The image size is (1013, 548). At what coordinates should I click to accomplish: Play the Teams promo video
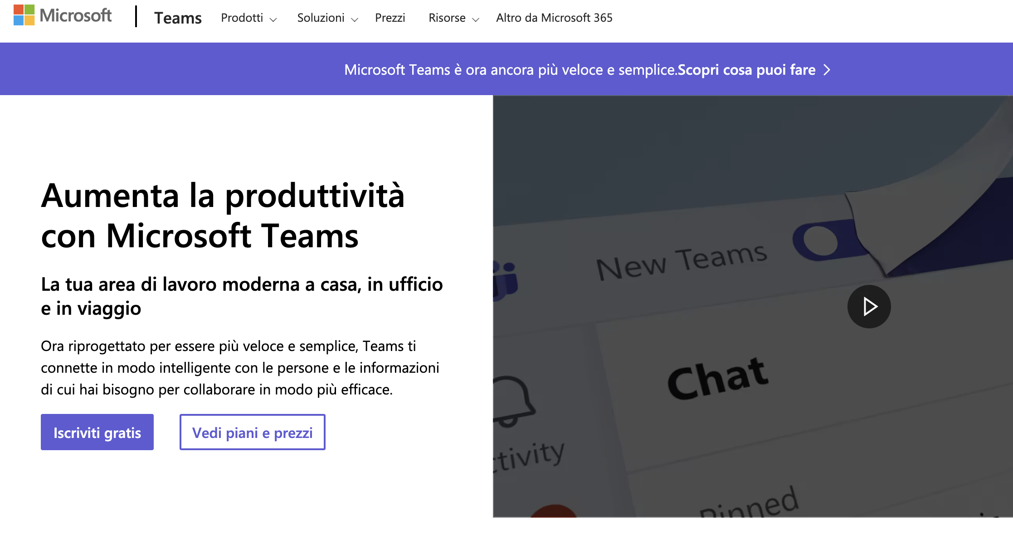pos(869,307)
